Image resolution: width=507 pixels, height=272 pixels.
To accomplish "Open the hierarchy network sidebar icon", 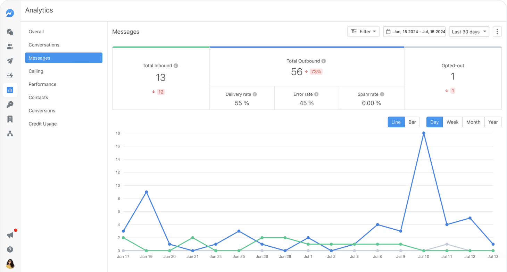I will [10, 134].
